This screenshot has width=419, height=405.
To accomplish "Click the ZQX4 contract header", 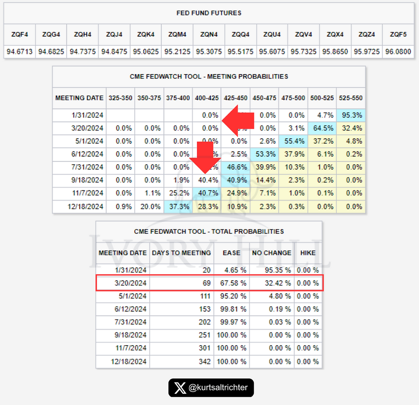I will point(335,35).
